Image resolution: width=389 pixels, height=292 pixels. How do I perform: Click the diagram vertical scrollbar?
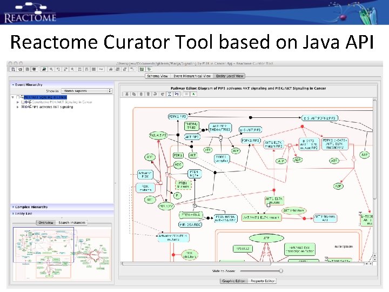coord(374,149)
